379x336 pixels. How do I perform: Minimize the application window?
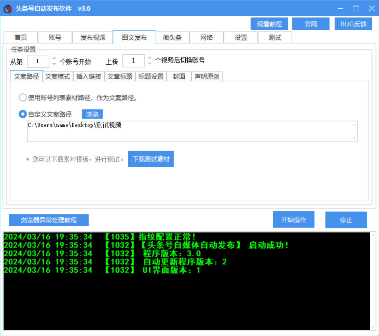pos(340,8)
